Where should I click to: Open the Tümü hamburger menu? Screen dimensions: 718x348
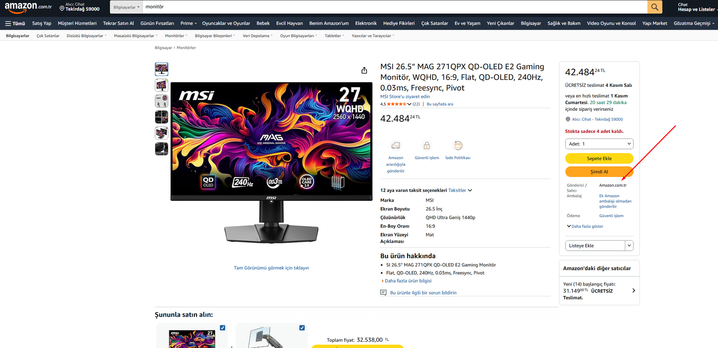[x=15, y=23]
